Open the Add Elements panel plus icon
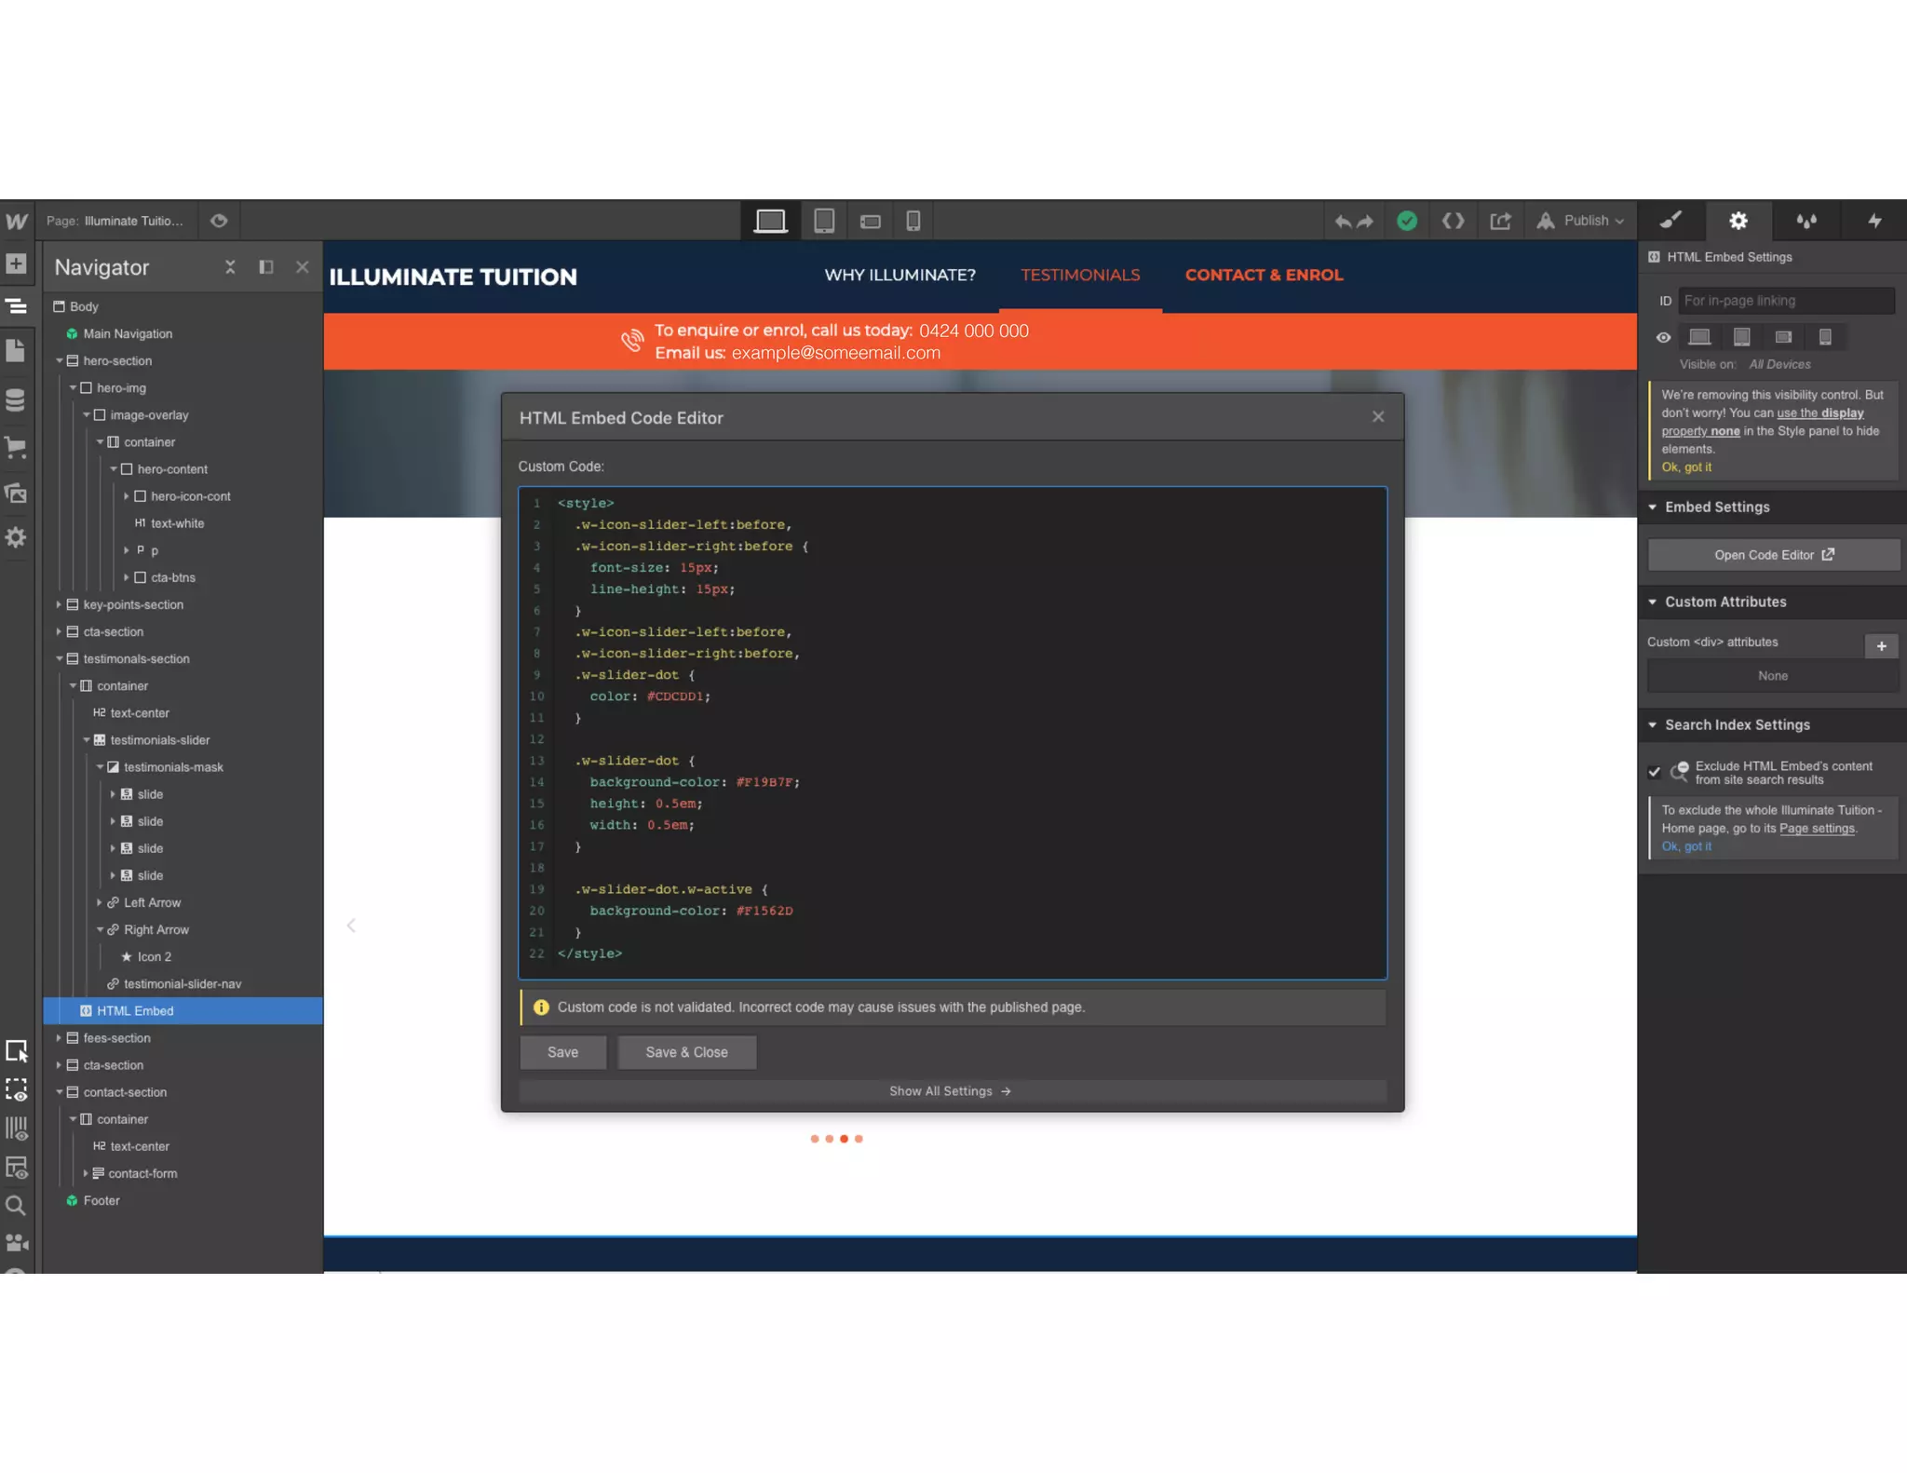The image size is (1907, 1473). 16,264
